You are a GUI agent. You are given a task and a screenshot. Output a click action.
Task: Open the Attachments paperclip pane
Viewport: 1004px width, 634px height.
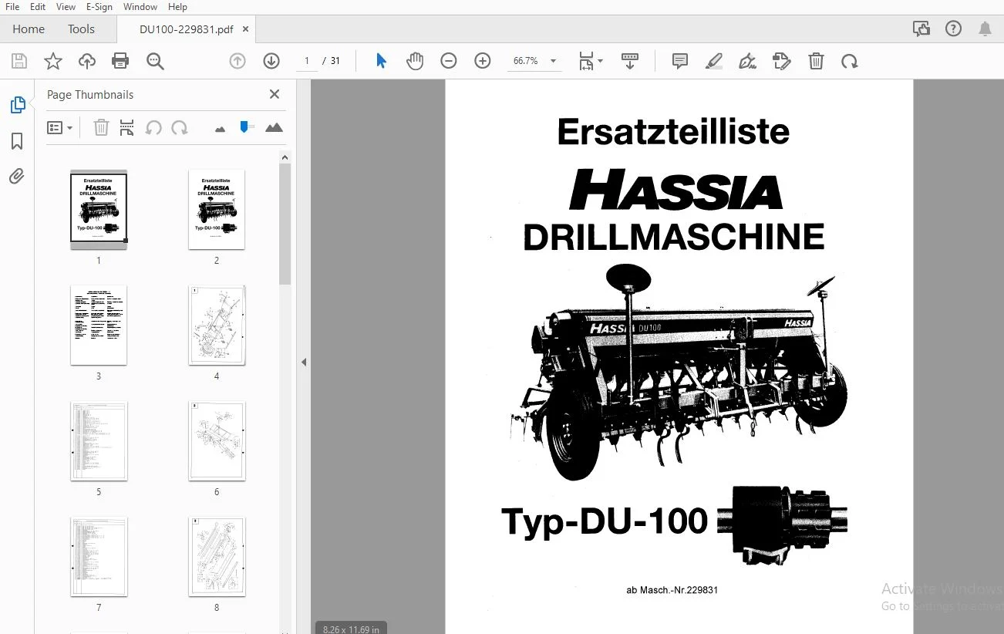pyautogui.click(x=17, y=177)
